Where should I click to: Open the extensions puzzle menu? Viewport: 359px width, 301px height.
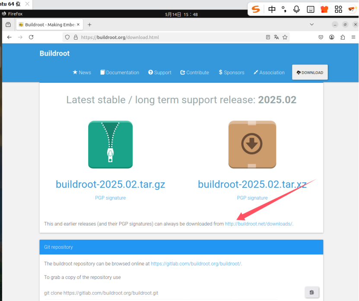click(343, 37)
